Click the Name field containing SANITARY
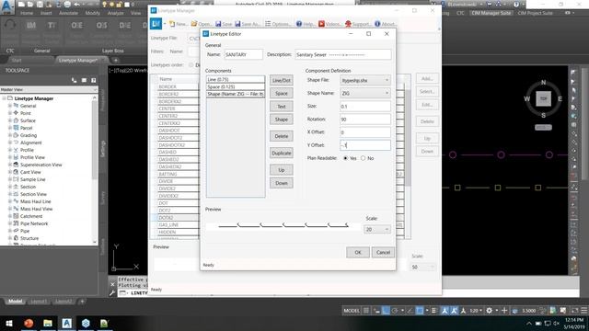This screenshot has width=589, height=331. tap(243, 55)
